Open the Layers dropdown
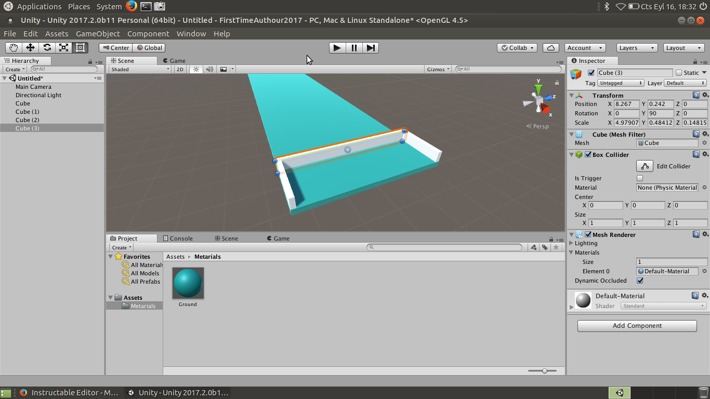The width and height of the screenshot is (710, 399). pos(637,48)
